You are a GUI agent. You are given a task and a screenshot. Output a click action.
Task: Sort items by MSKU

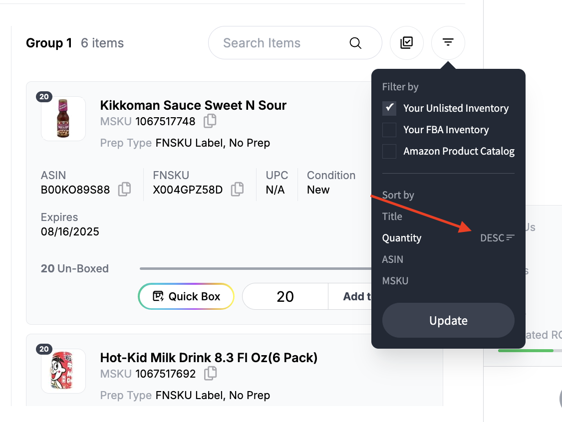click(395, 281)
